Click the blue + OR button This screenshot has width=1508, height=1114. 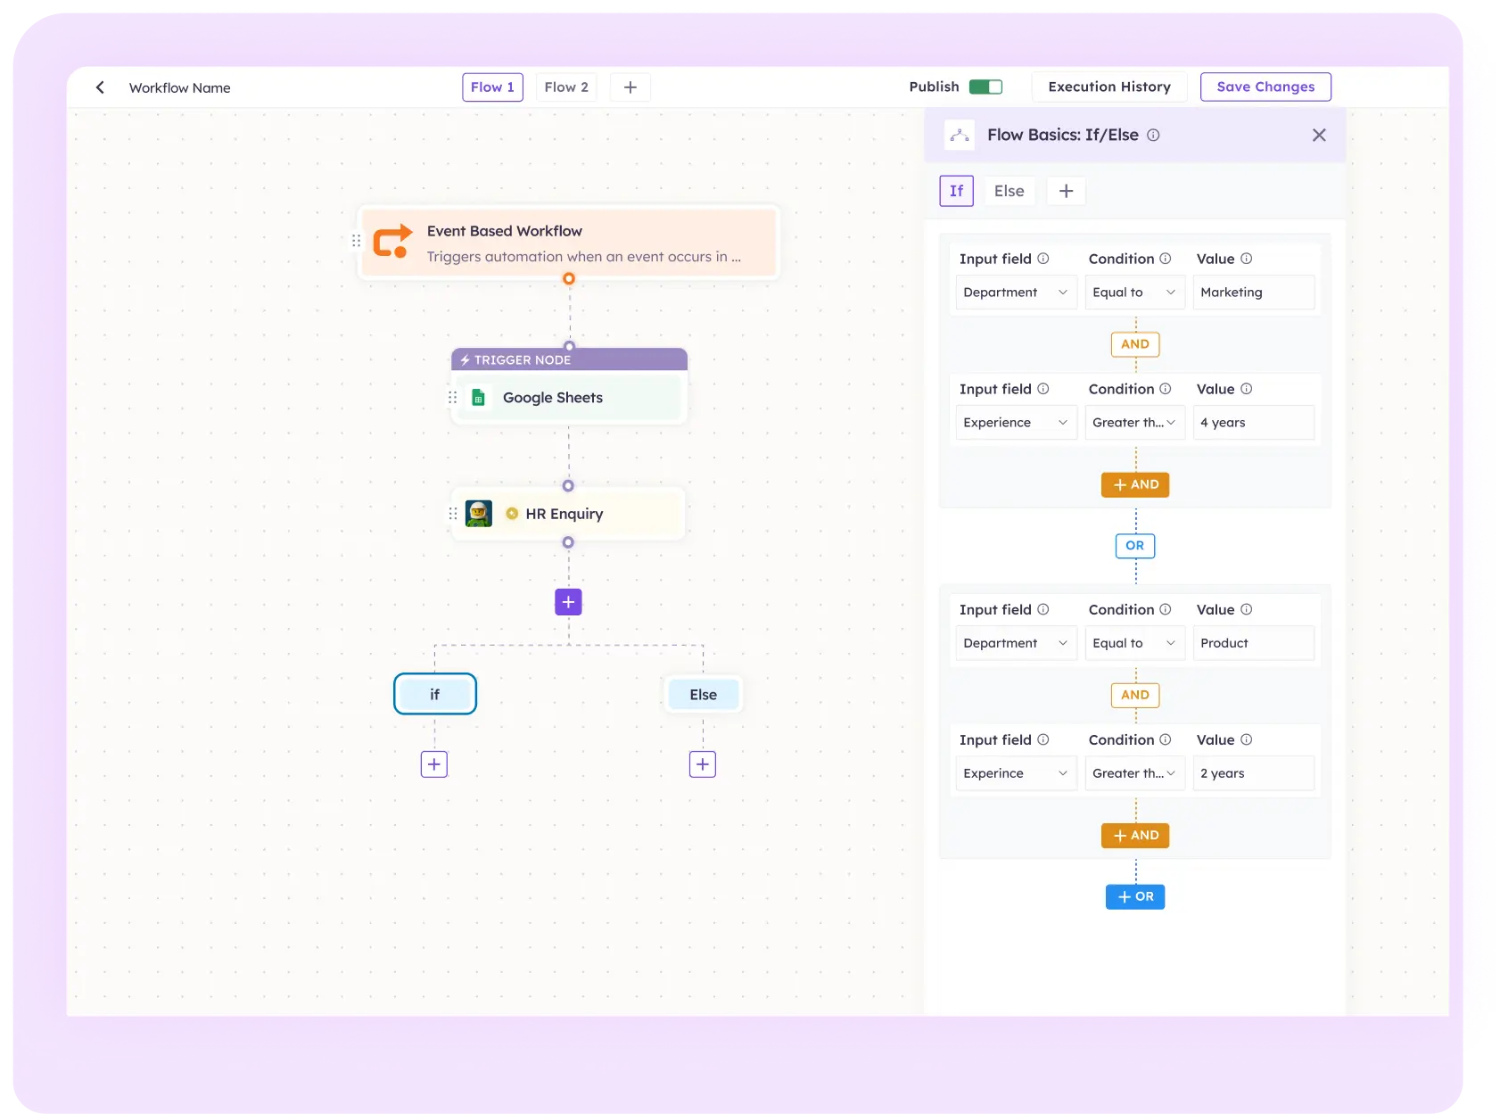pos(1135,897)
